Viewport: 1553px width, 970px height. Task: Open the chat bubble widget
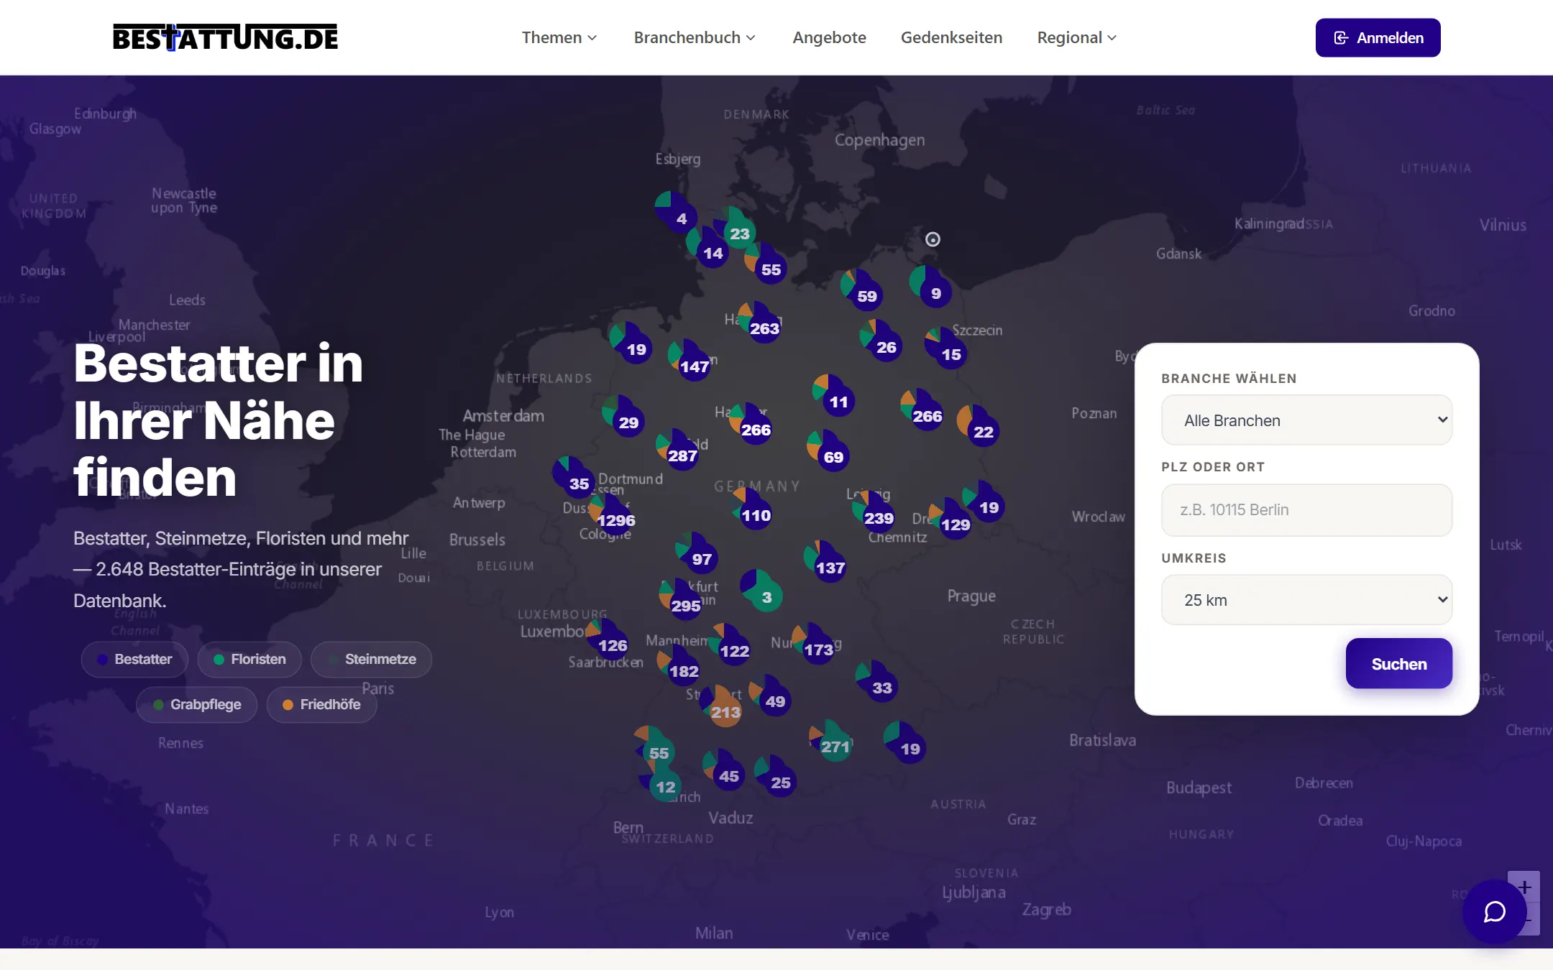1494,911
